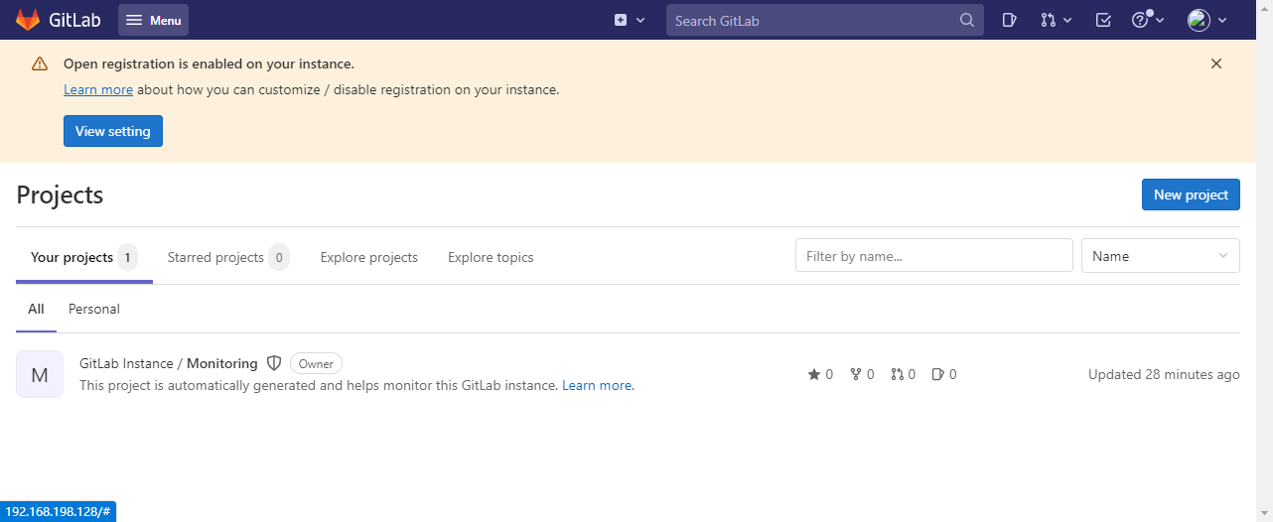Dismiss the open registration banner
The height and width of the screenshot is (522, 1273).
coord(1216,64)
